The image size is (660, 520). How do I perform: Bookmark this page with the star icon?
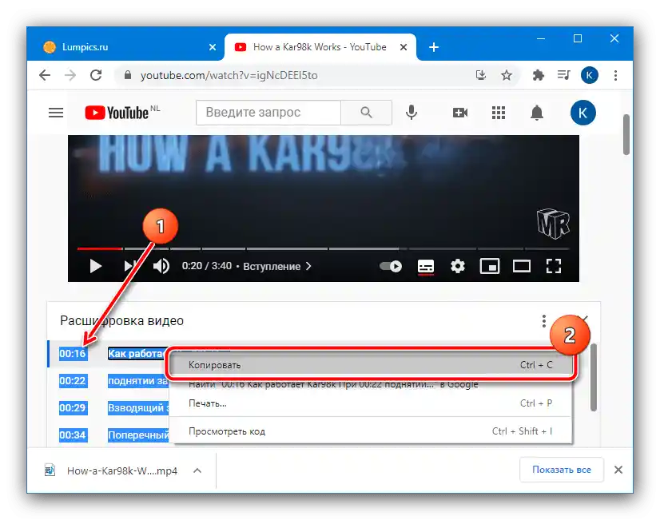(x=507, y=75)
